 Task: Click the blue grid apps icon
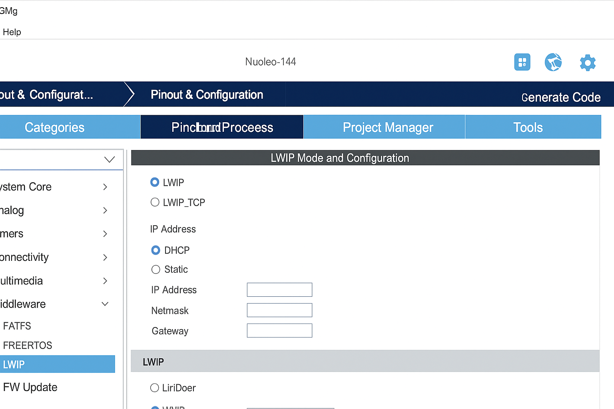tap(522, 62)
